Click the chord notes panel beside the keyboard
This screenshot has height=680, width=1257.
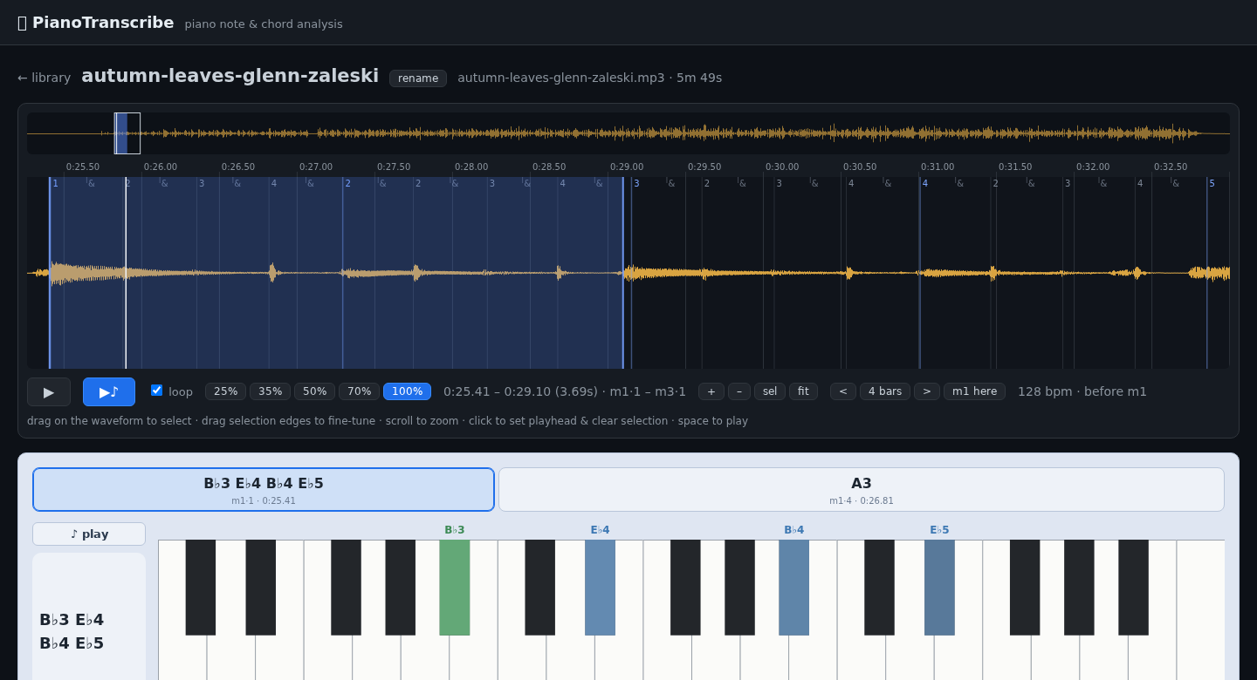89,616
